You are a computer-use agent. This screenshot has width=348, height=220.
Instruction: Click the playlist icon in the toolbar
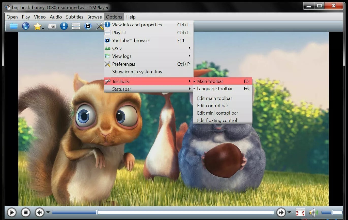click(76, 26)
